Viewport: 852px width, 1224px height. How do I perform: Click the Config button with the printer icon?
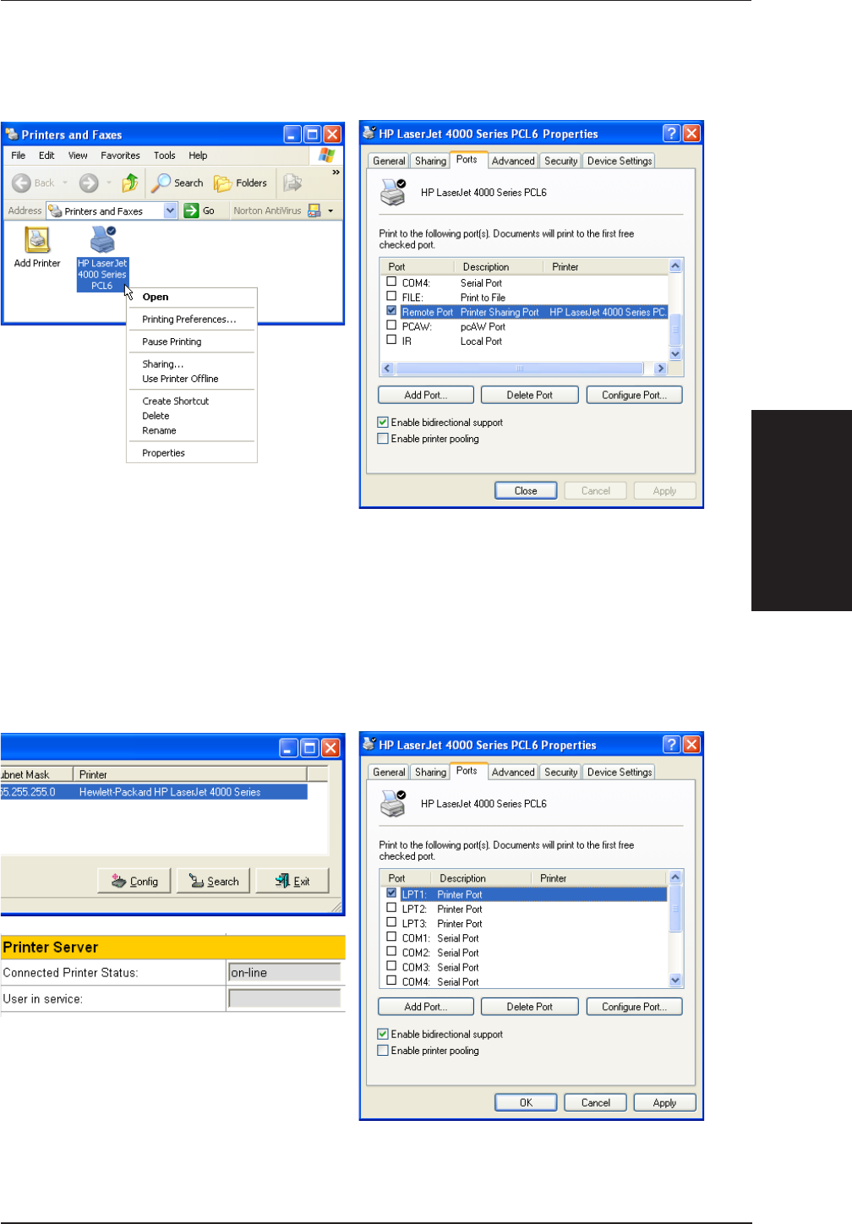(x=134, y=881)
